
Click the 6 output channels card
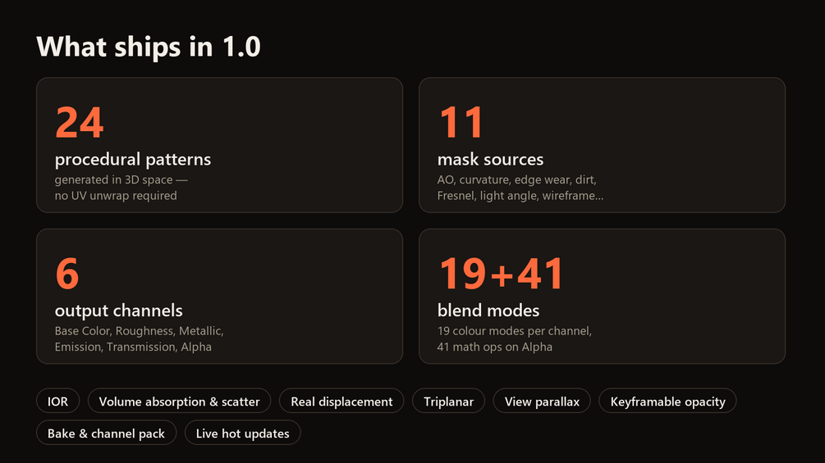pos(219,296)
